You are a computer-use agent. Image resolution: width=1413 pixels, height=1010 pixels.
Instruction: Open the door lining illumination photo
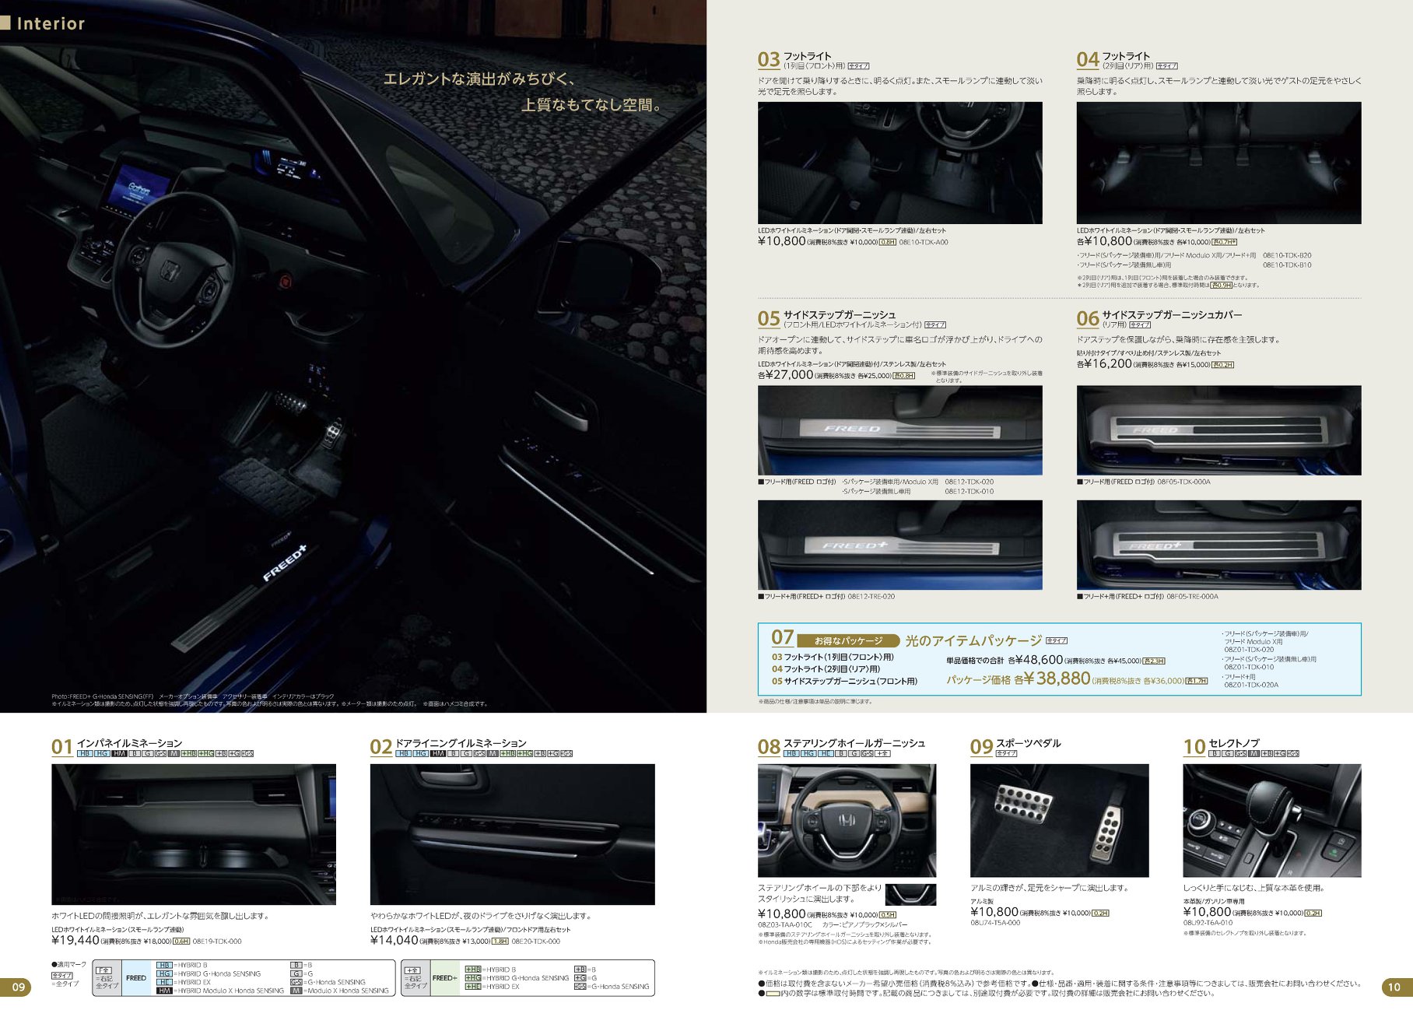click(512, 834)
